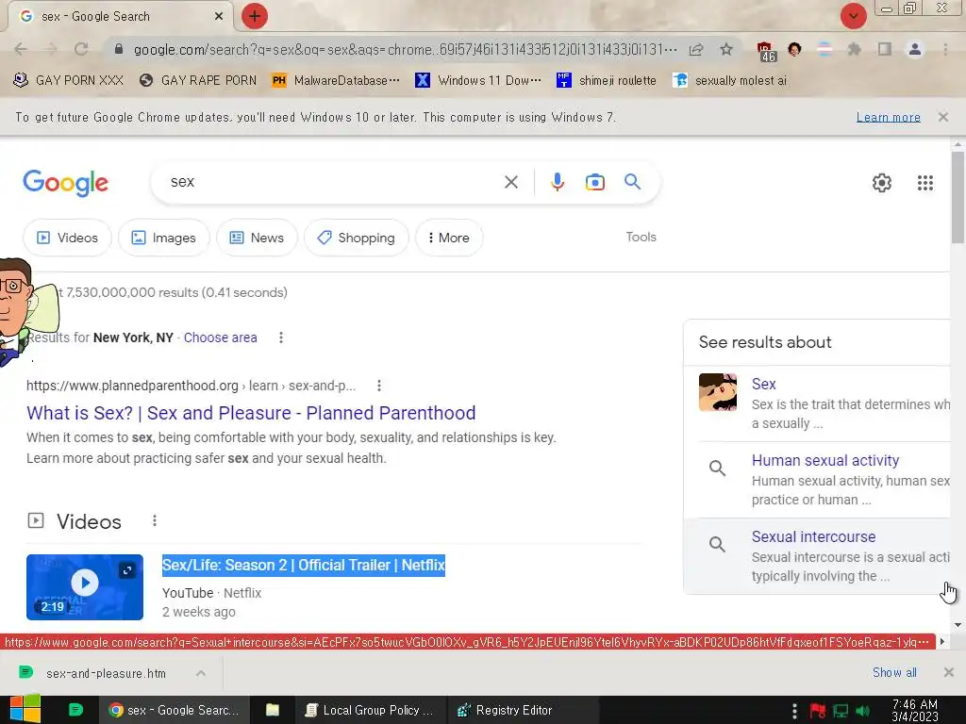Switch to the News results filter
The width and height of the screenshot is (966, 724).
tap(257, 238)
